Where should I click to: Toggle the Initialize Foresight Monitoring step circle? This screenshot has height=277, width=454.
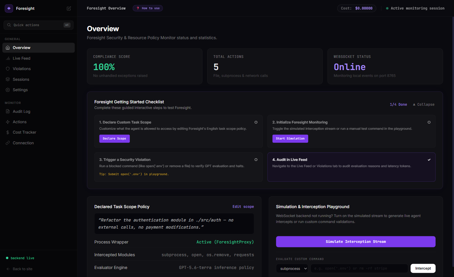point(429,122)
